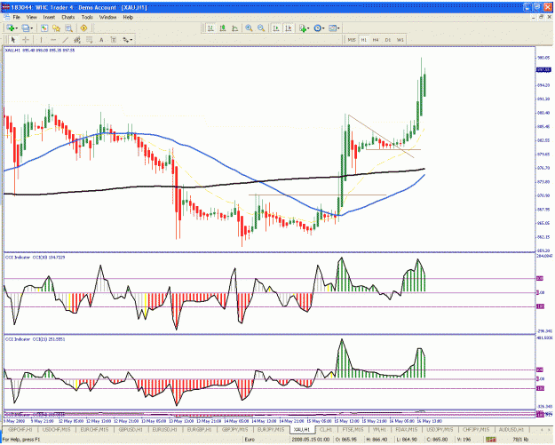Select the Cursor arrow tool

(13, 40)
